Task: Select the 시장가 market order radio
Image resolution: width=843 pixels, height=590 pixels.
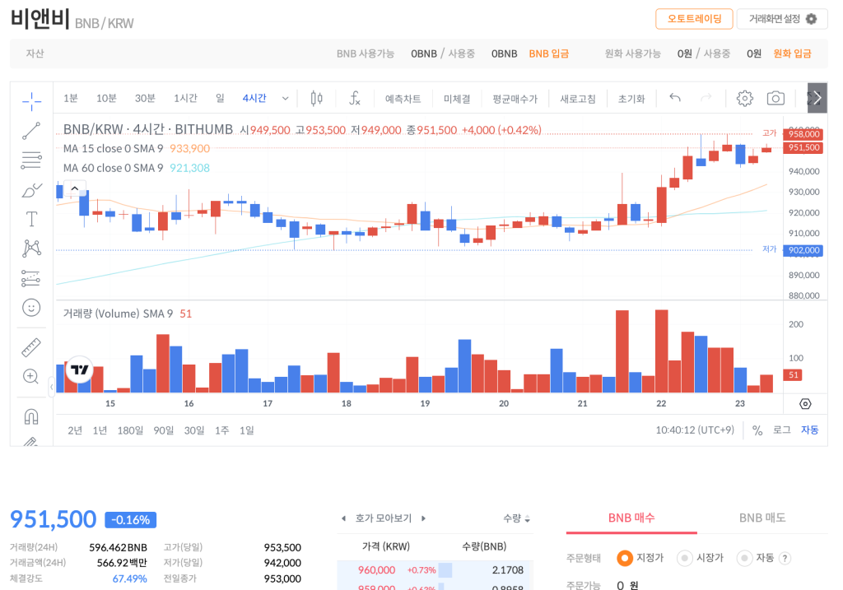Action: tap(684, 558)
